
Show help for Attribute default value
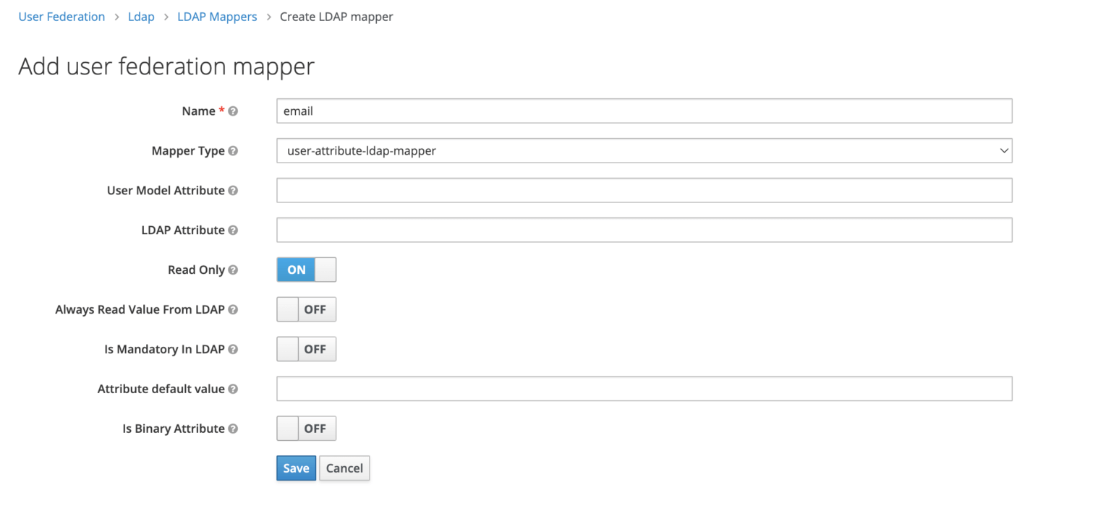(233, 388)
